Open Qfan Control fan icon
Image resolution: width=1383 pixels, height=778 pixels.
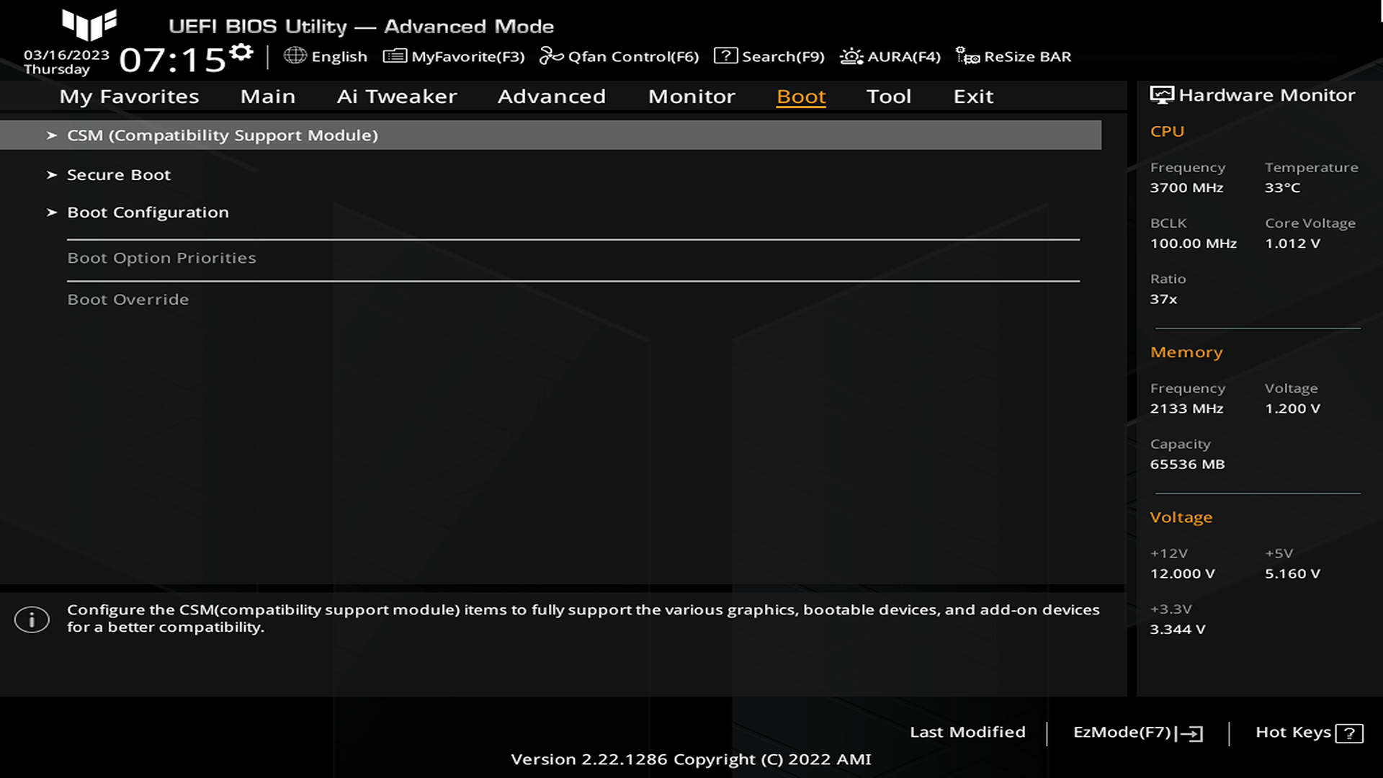click(x=551, y=55)
